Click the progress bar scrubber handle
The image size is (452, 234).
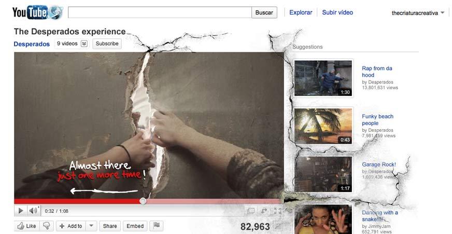point(143,201)
